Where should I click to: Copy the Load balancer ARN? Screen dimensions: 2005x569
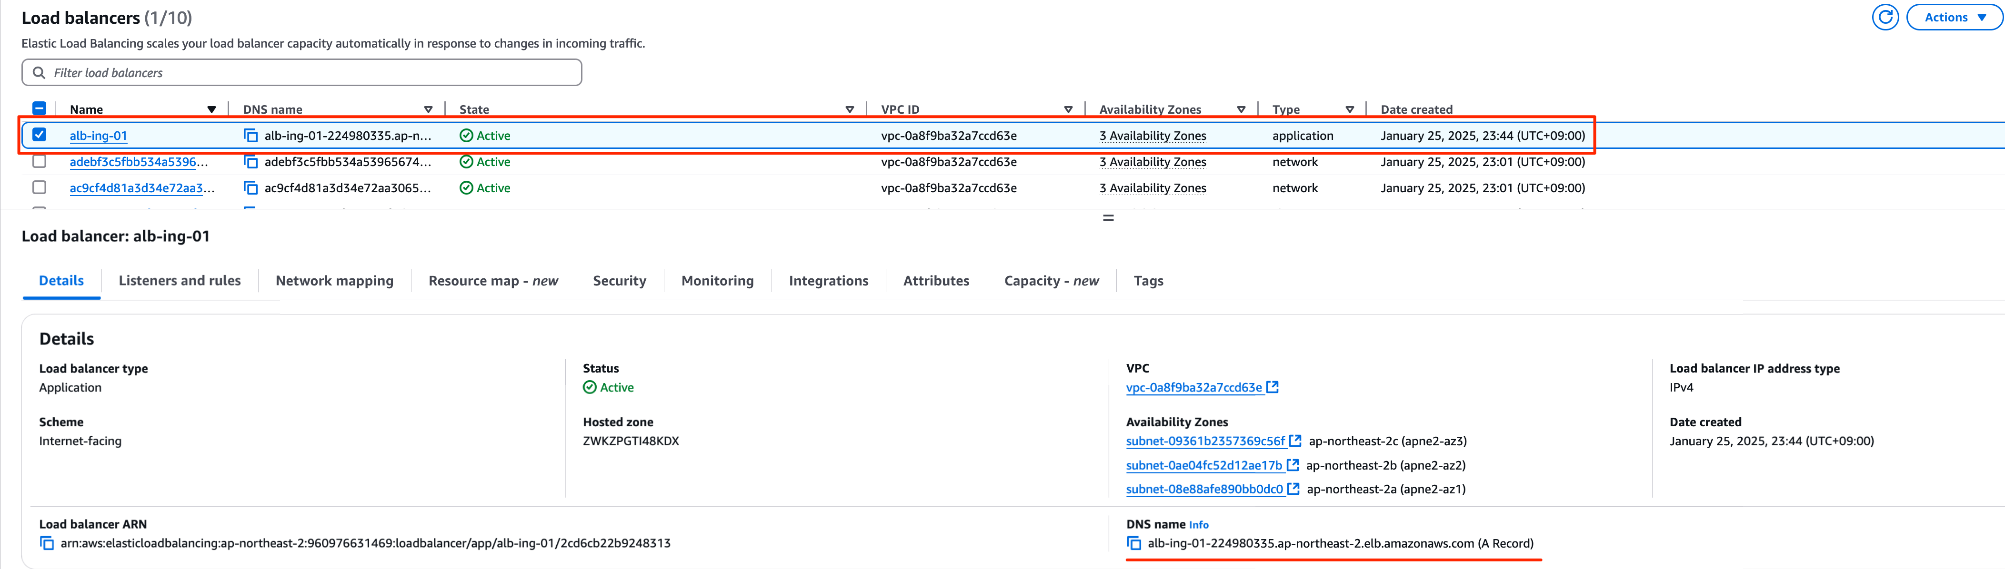pyautogui.click(x=47, y=543)
